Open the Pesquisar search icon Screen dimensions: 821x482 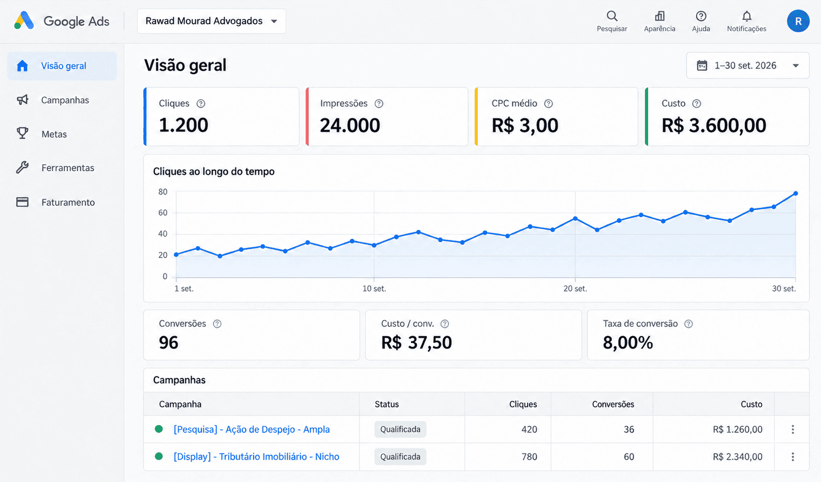tap(612, 16)
